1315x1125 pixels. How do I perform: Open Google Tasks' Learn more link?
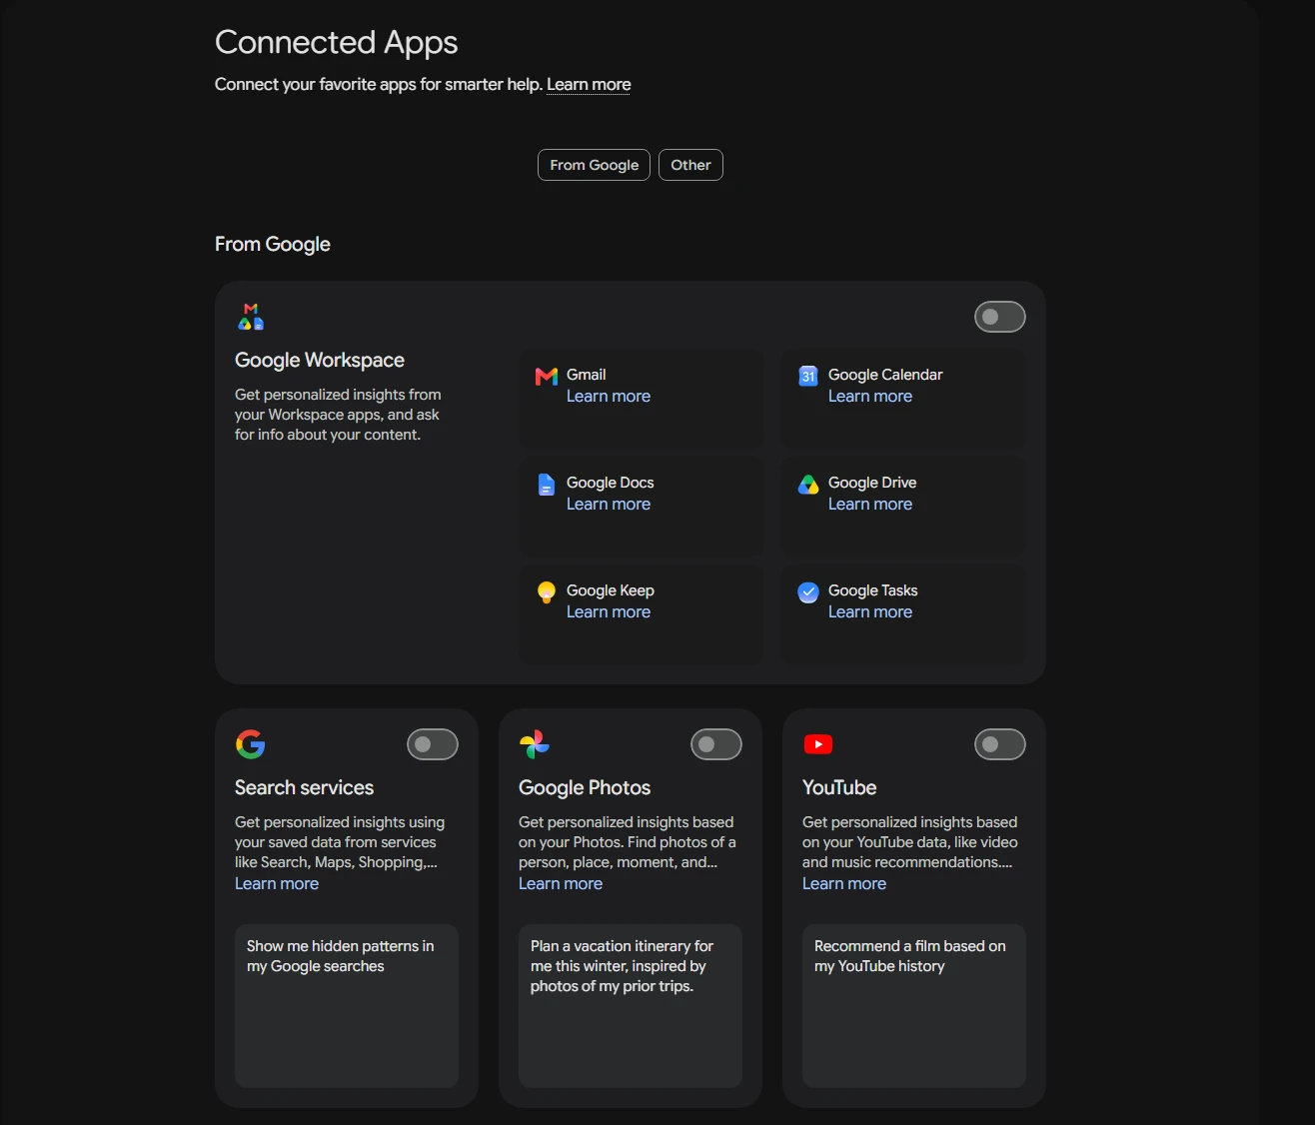click(x=870, y=611)
